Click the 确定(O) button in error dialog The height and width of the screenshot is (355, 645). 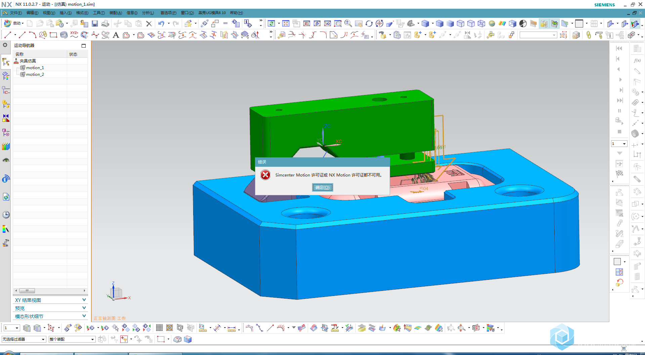tap(322, 188)
